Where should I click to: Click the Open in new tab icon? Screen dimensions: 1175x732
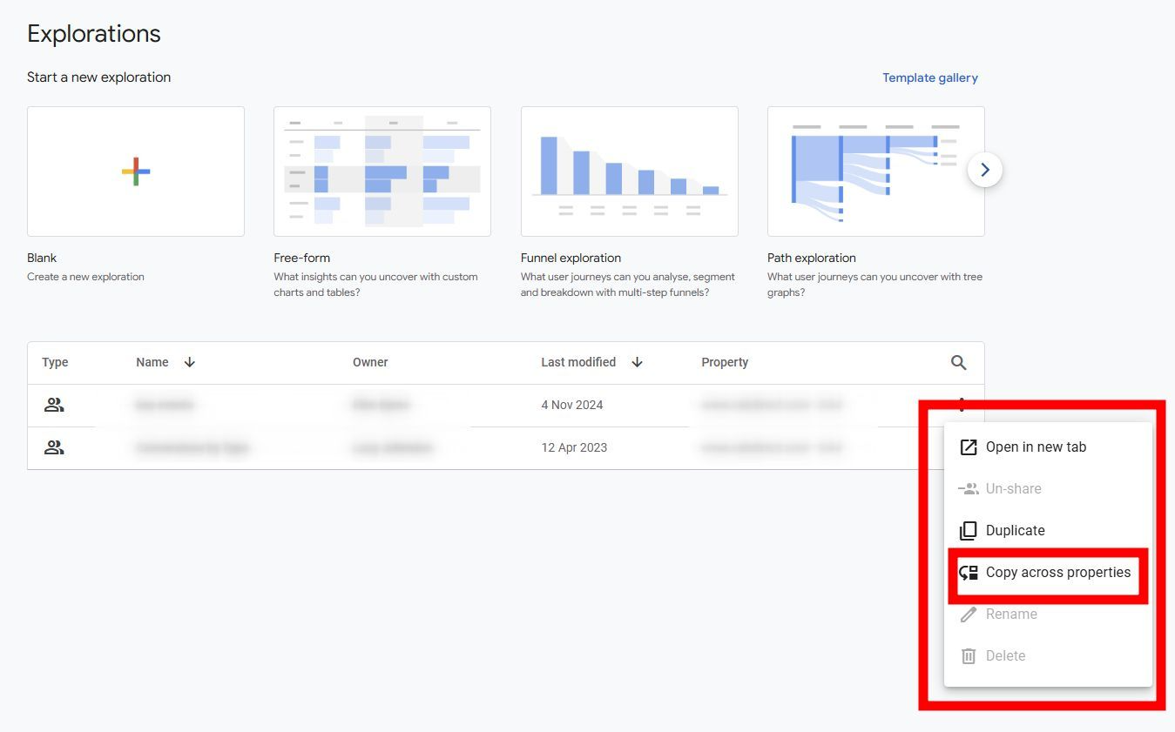[969, 447]
